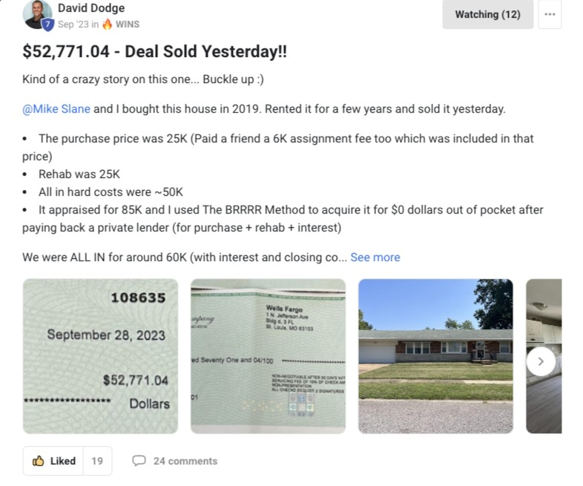Click the David Dodge author name

91,8
